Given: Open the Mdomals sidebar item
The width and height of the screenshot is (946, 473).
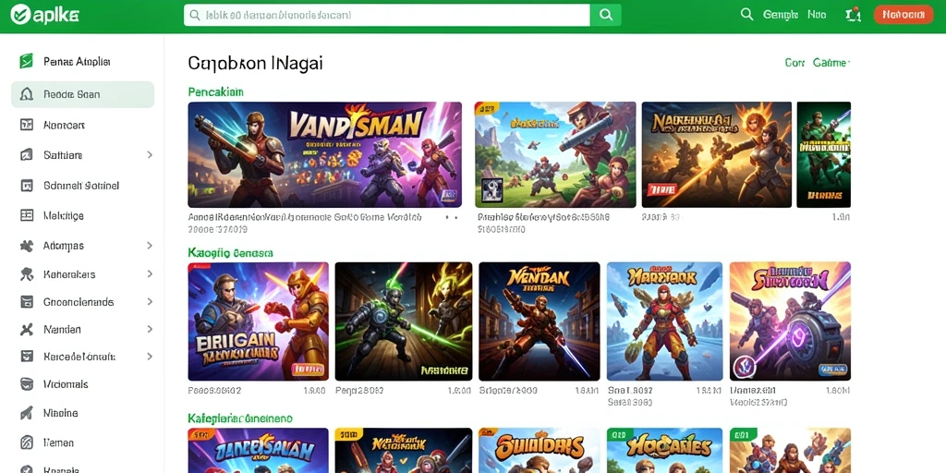Looking at the screenshot, I should pyautogui.click(x=82, y=384).
